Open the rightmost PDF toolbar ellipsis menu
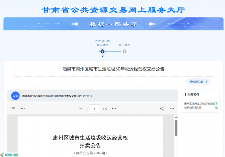Screen dimensions: 225x157 172,109
